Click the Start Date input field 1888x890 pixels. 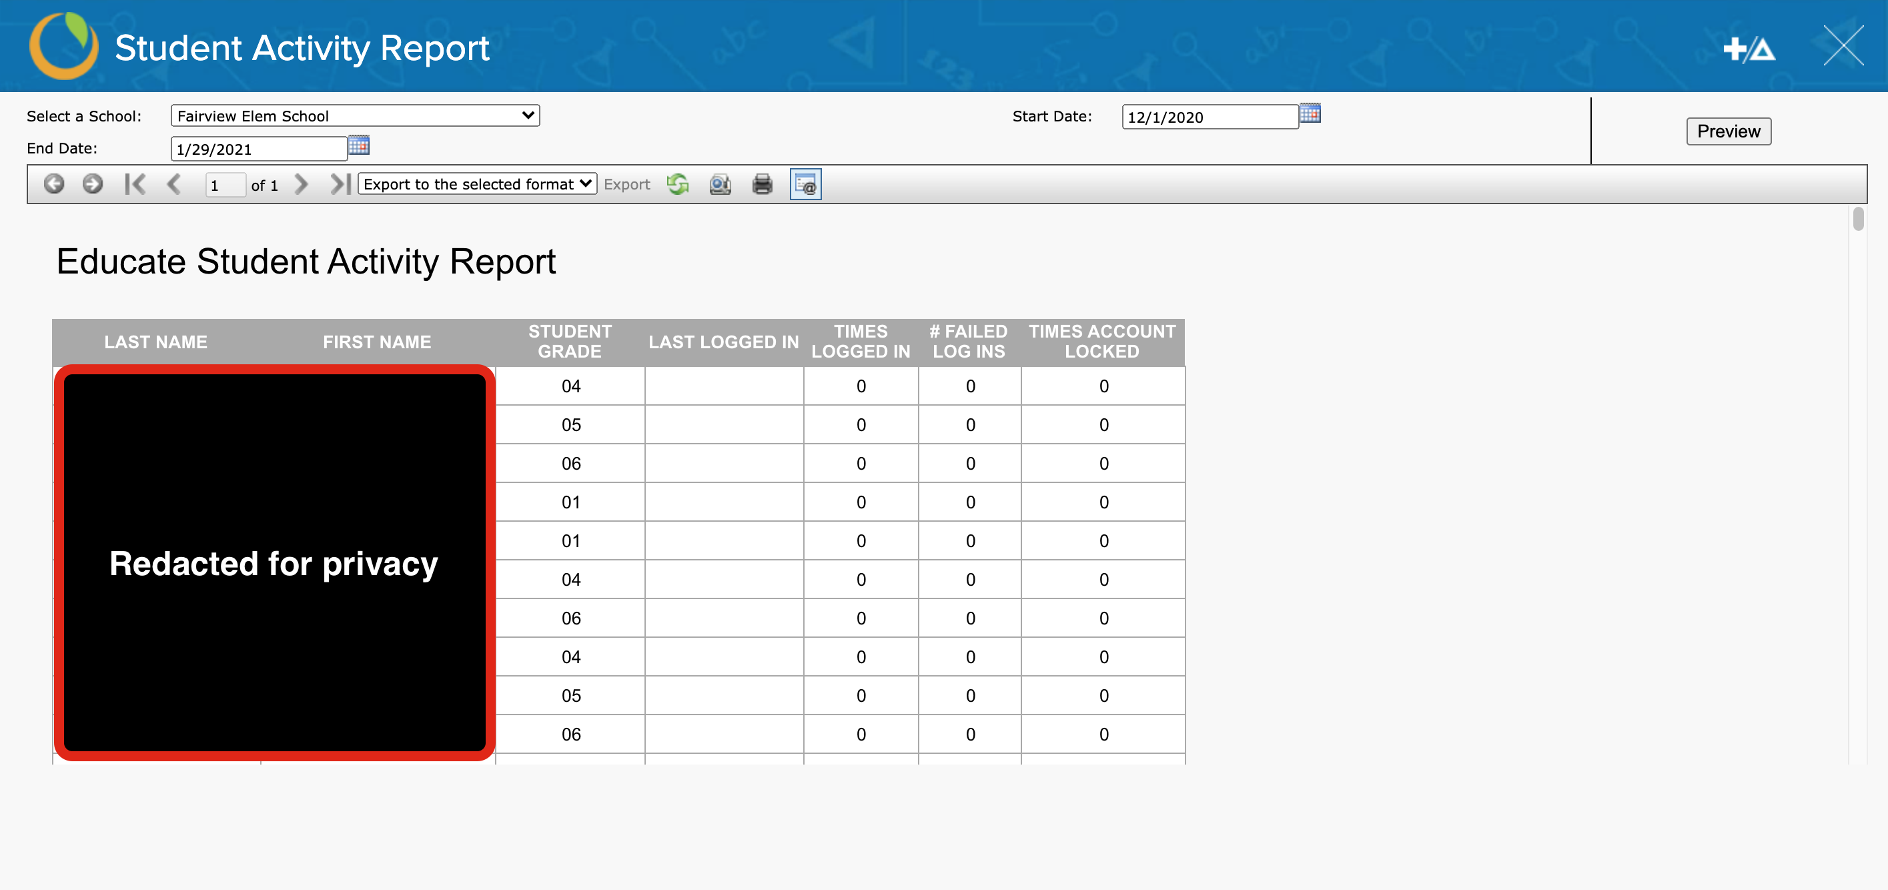1209,117
